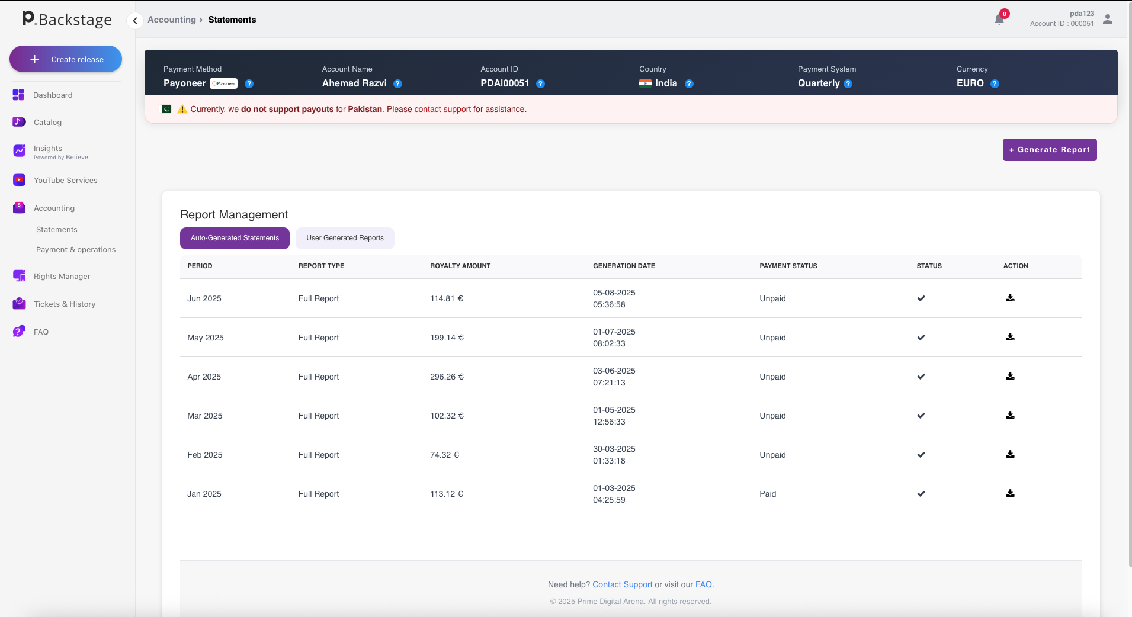
Task: Open contact support link in warning banner
Action: (x=442, y=109)
